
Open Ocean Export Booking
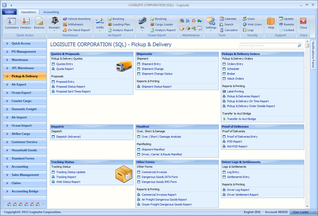click(x=158, y=19)
